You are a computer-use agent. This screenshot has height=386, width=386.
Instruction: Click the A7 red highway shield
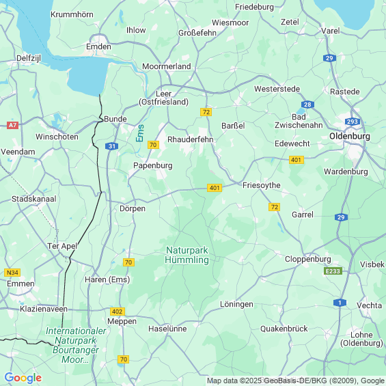click(x=12, y=125)
